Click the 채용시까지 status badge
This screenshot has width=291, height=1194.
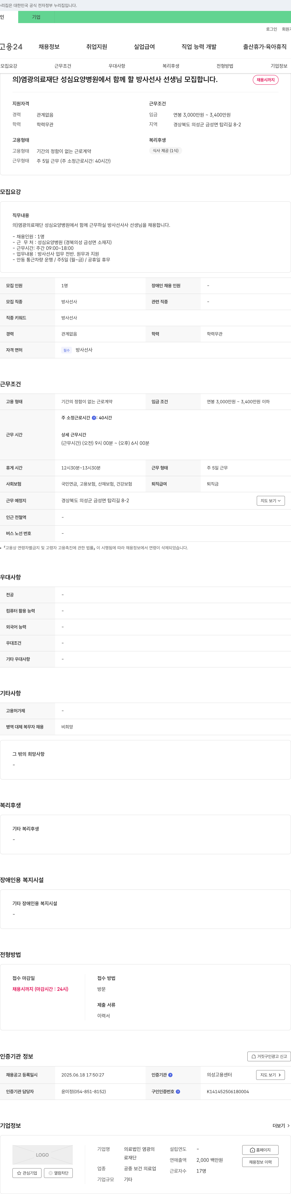click(x=266, y=80)
